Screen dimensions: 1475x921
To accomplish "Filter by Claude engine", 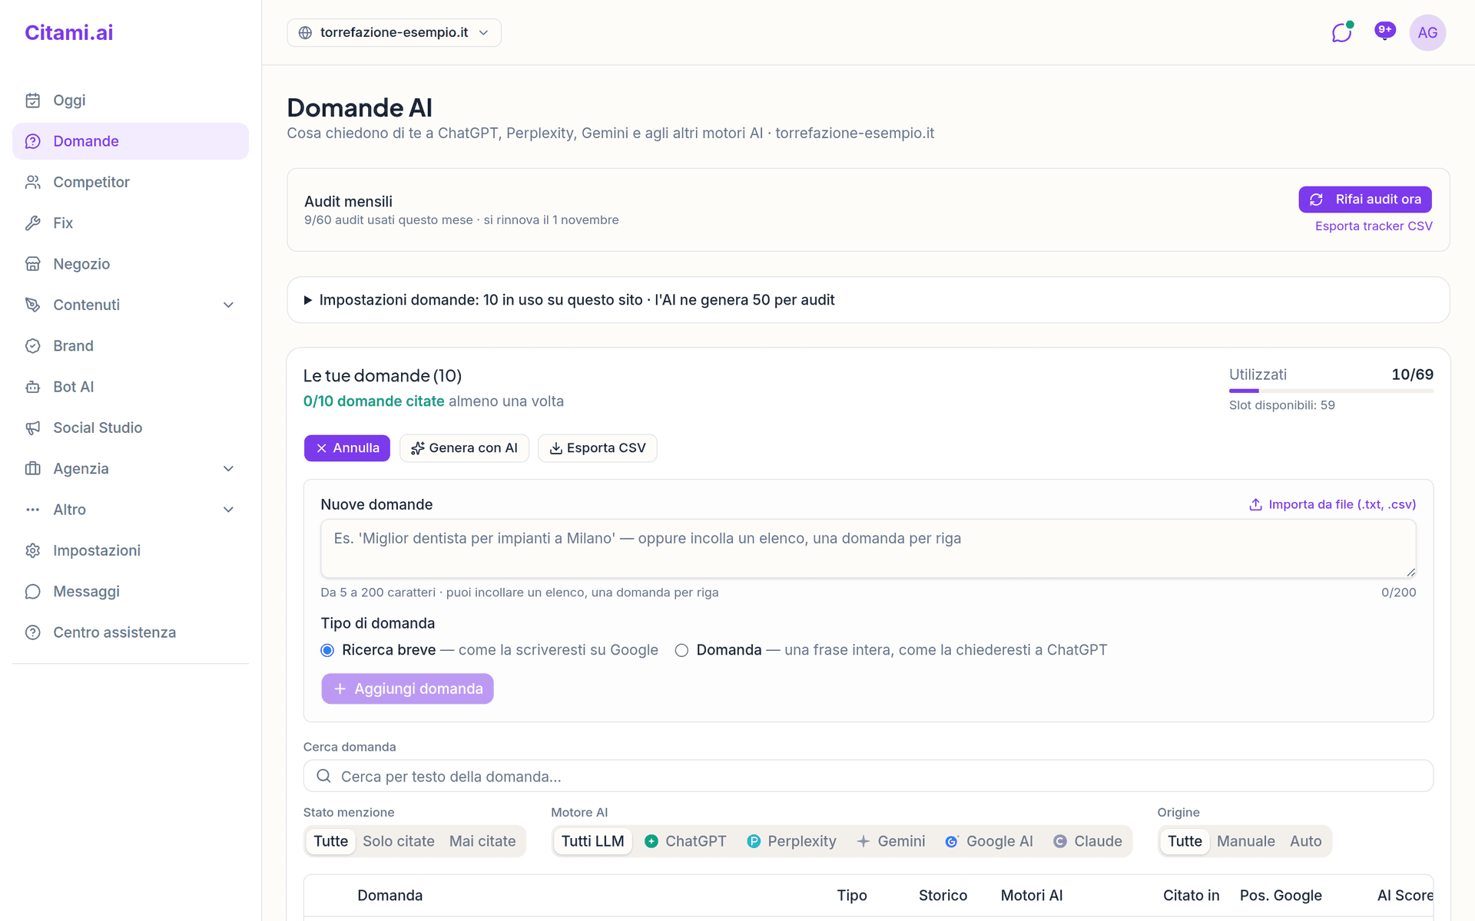I will pos(1088,841).
